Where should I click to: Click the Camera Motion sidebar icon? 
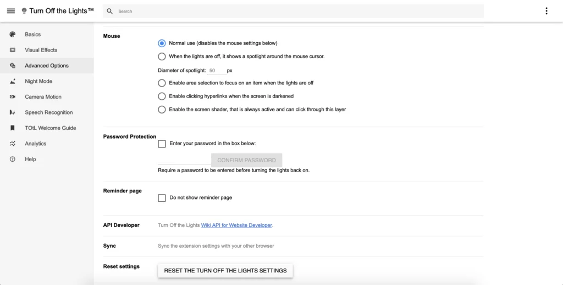(x=13, y=97)
